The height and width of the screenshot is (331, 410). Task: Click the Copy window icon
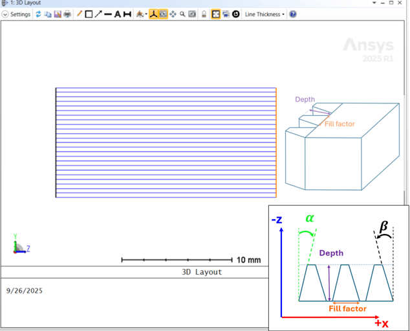click(x=48, y=14)
